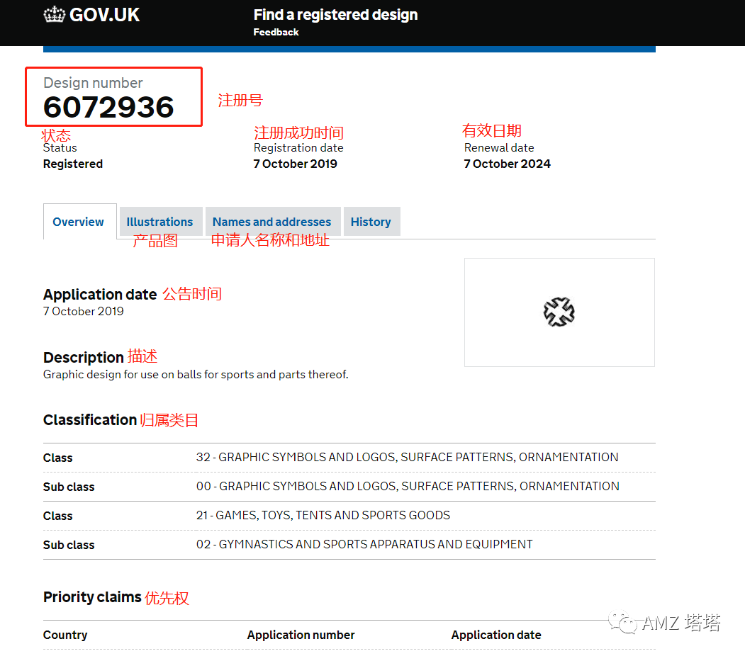Click the Application number column header
The image size is (745, 656).
(x=301, y=635)
